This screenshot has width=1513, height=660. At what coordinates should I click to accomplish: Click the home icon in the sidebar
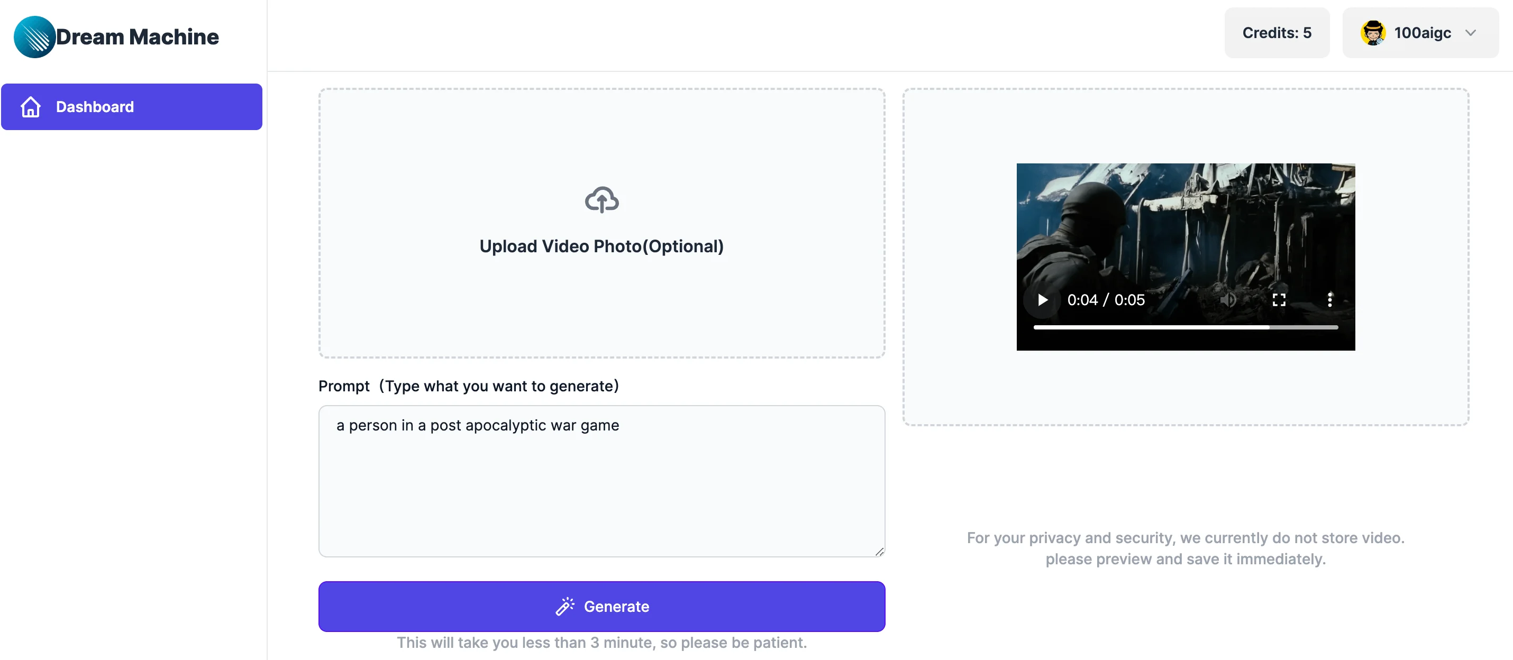coord(31,107)
